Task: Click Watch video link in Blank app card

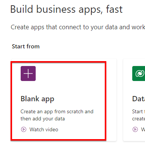Action: coord(44,129)
